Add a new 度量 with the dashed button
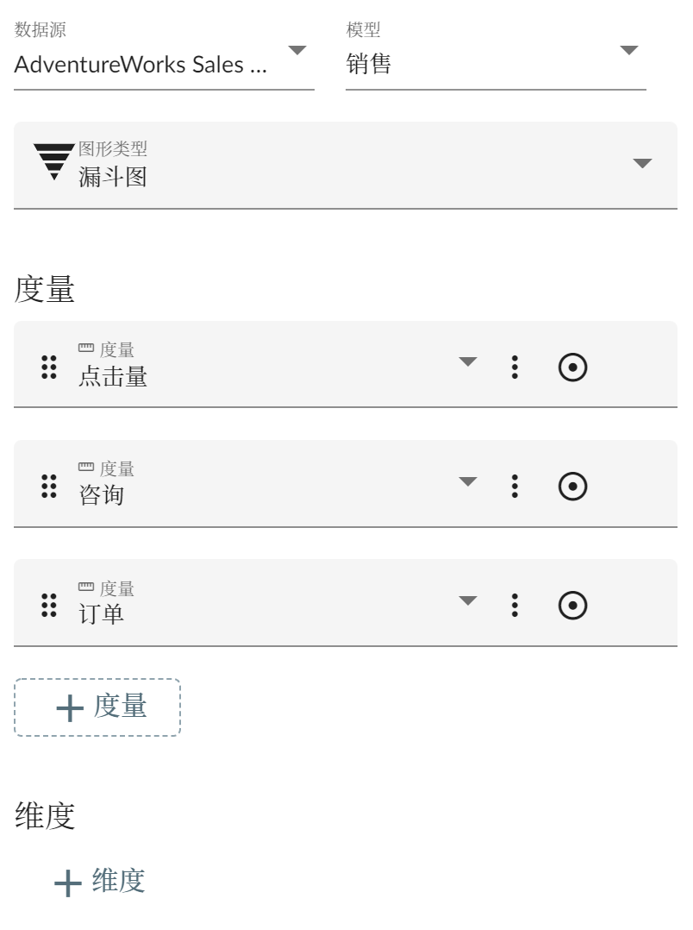The height and width of the screenshot is (930, 693). pyautogui.click(x=97, y=707)
